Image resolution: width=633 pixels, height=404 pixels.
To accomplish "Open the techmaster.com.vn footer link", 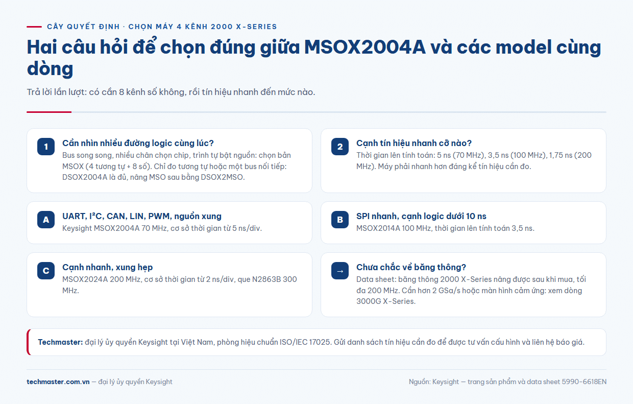I will pyautogui.click(x=58, y=382).
